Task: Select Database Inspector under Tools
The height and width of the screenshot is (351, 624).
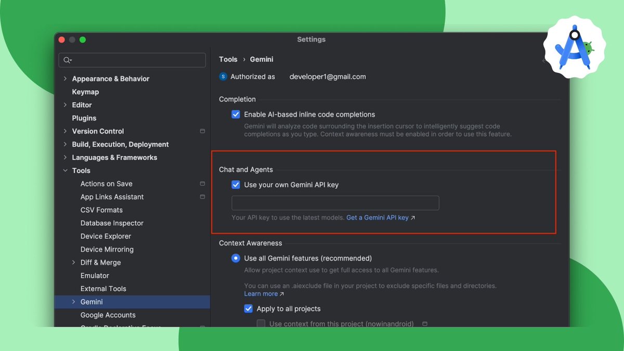Action: 112,223
